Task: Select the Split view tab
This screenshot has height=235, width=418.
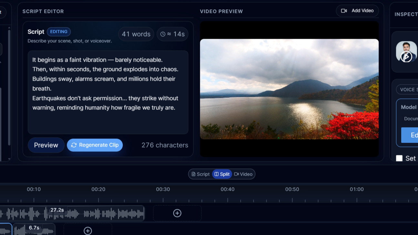Action: click(222, 174)
